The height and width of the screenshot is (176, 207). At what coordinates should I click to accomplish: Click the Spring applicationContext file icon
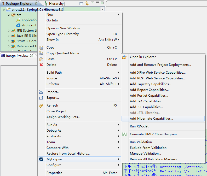[x=18, y=20]
